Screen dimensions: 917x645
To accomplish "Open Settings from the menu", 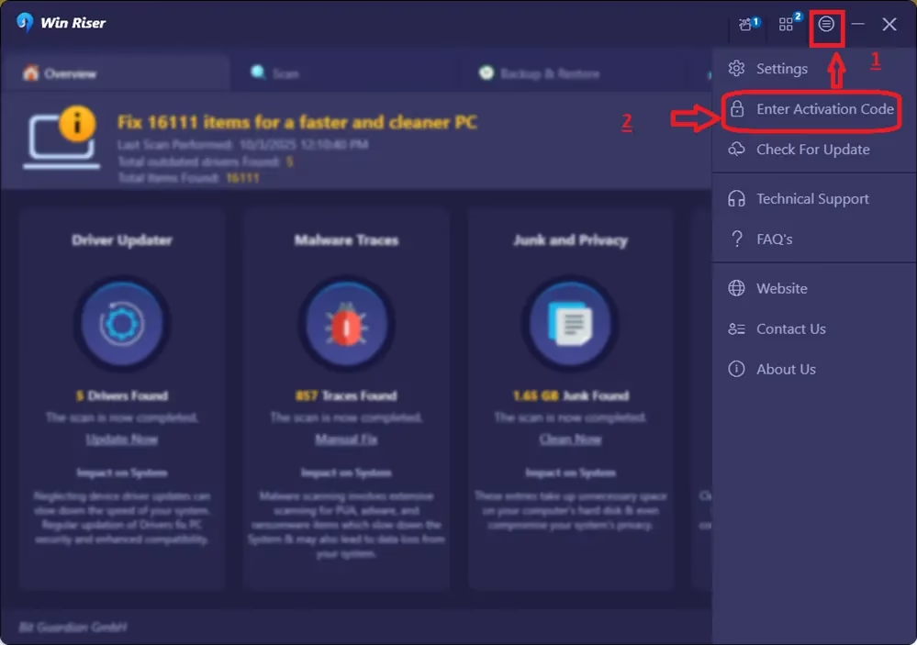I will (781, 69).
